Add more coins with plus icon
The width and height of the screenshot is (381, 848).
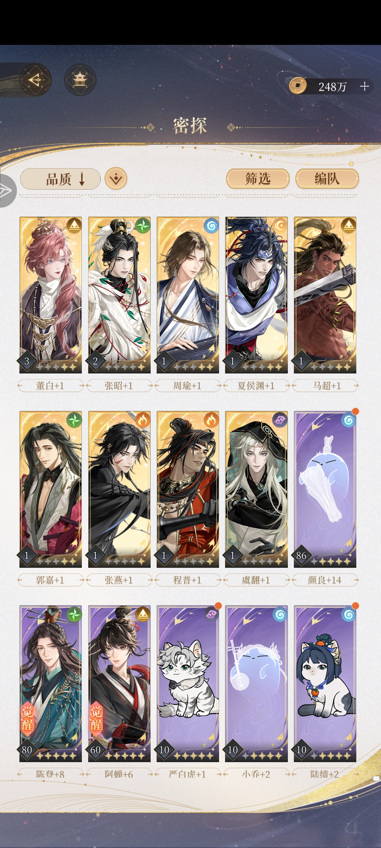coord(364,86)
